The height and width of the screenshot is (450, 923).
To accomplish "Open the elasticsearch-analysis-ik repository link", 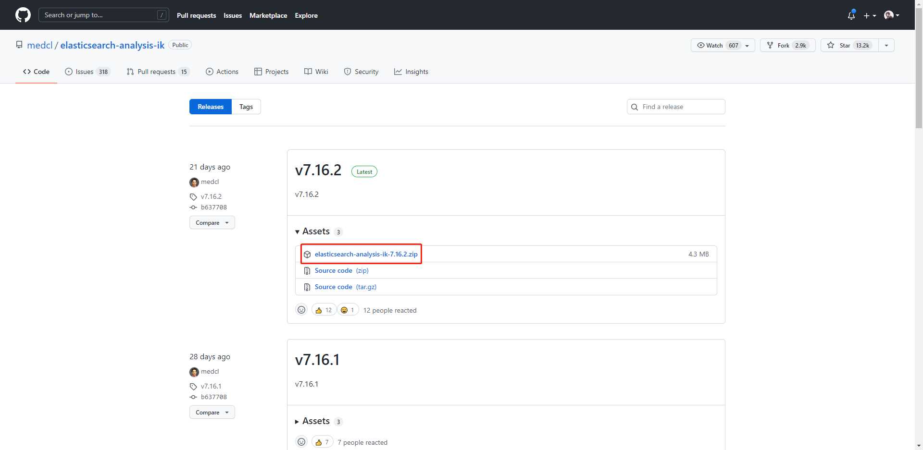I will tap(112, 45).
